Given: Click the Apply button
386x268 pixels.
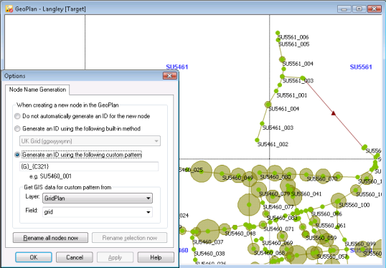Looking at the screenshot, I should pyautogui.click(x=115, y=257).
